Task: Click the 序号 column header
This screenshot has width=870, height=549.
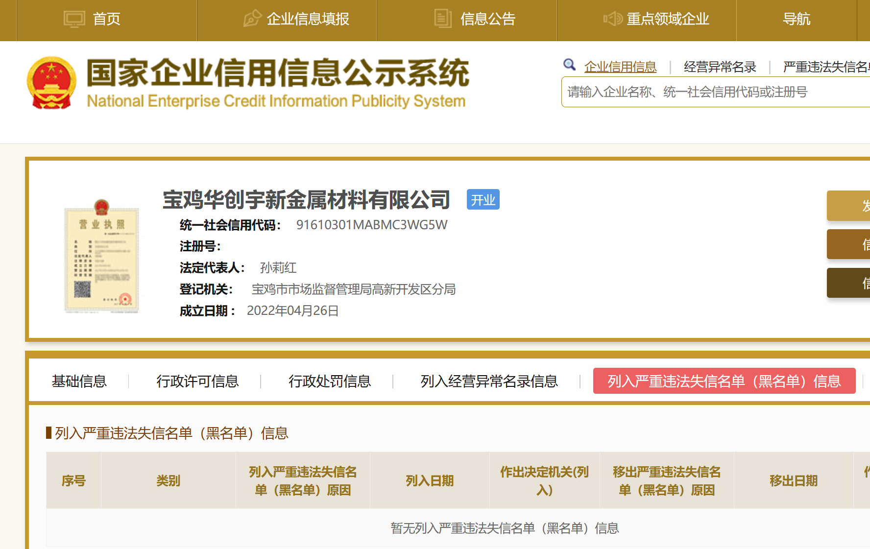Action: [x=73, y=480]
